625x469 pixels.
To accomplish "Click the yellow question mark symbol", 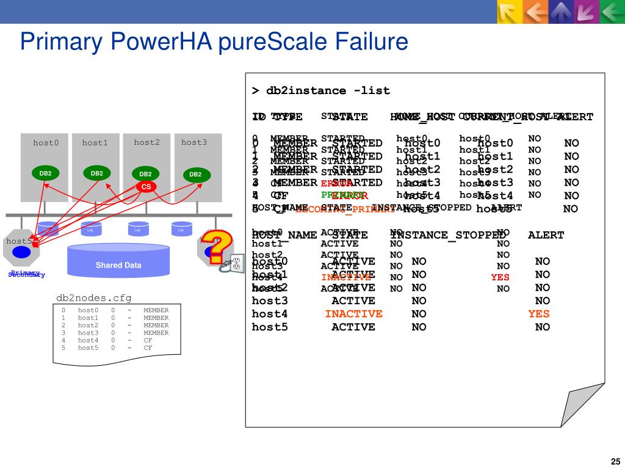I will [x=217, y=247].
